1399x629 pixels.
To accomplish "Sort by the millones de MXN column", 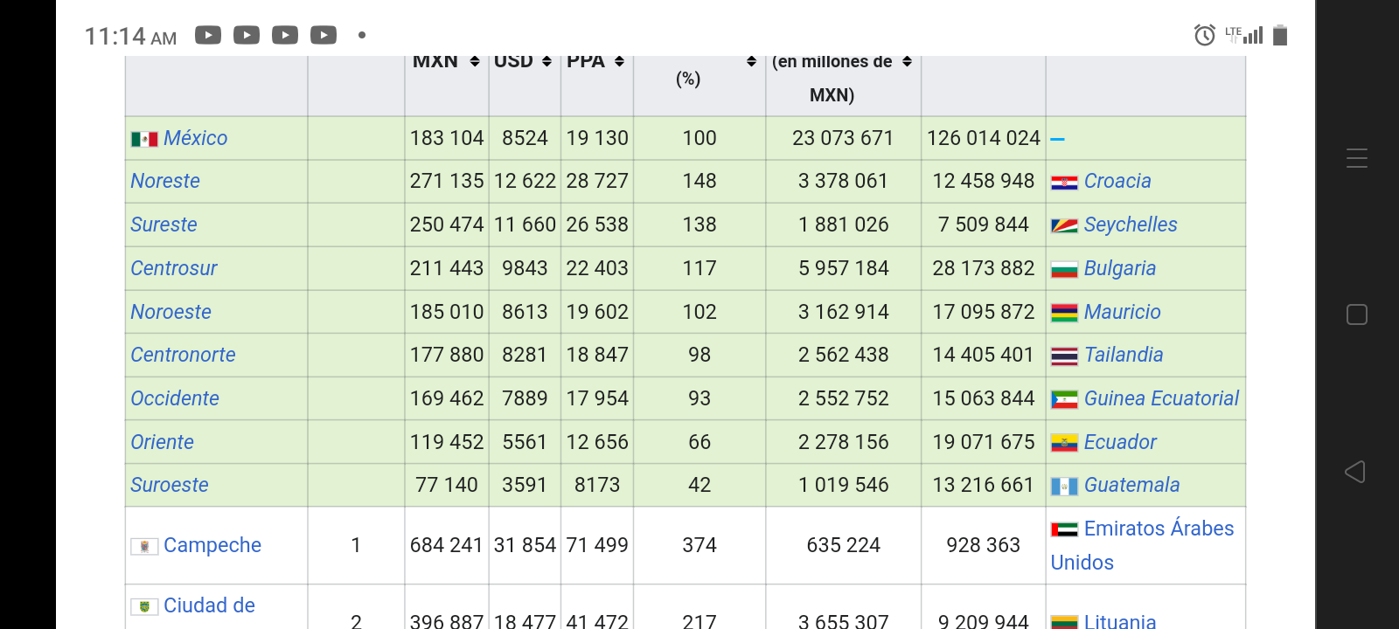I will coord(907,61).
